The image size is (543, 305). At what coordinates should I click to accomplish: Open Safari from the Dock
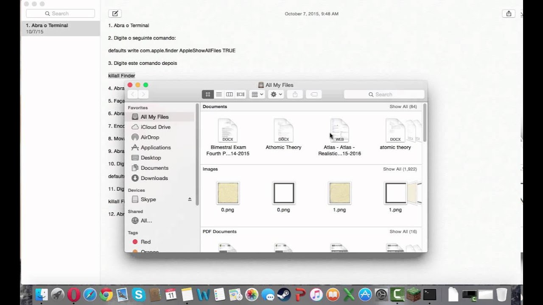[90, 294]
